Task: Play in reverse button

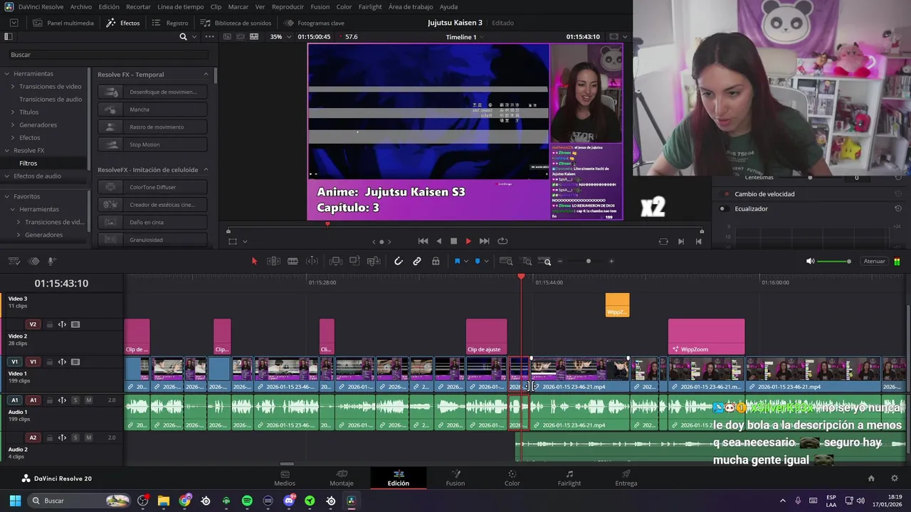Action: point(438,241)
